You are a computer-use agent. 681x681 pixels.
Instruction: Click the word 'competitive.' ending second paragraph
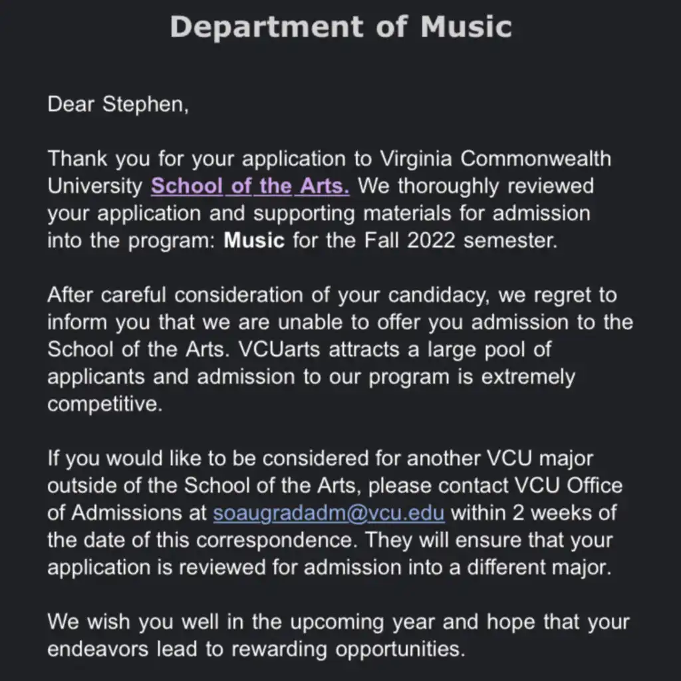coord(104,404)
